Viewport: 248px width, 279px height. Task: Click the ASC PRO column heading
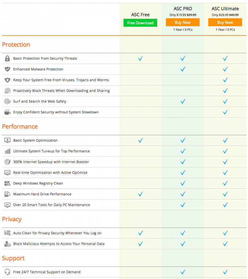(182, 9)
